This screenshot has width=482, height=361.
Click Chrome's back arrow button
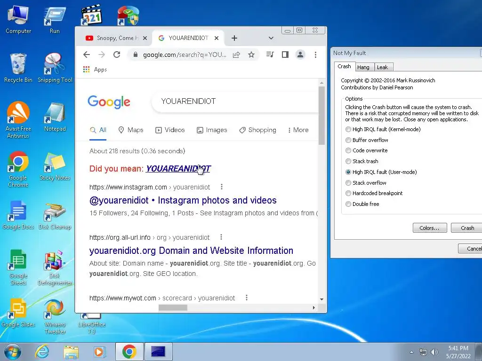coord(87,55)
